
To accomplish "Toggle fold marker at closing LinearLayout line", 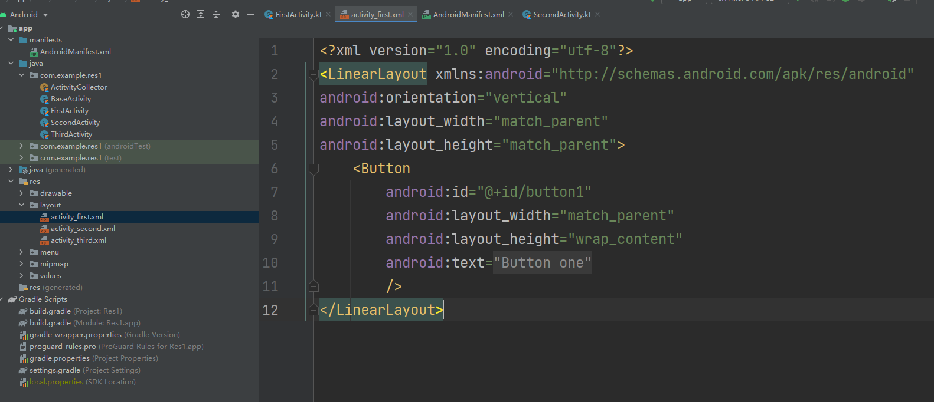I will (313, 310).
